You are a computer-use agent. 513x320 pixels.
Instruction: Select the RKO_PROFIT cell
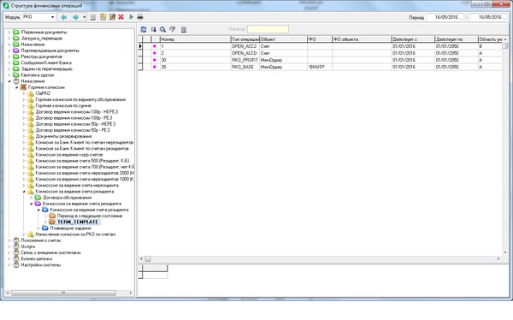245,60
